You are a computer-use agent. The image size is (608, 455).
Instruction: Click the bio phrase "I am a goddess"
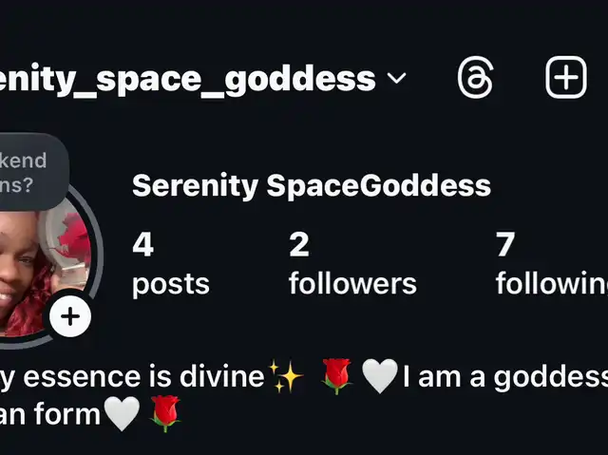505,377
